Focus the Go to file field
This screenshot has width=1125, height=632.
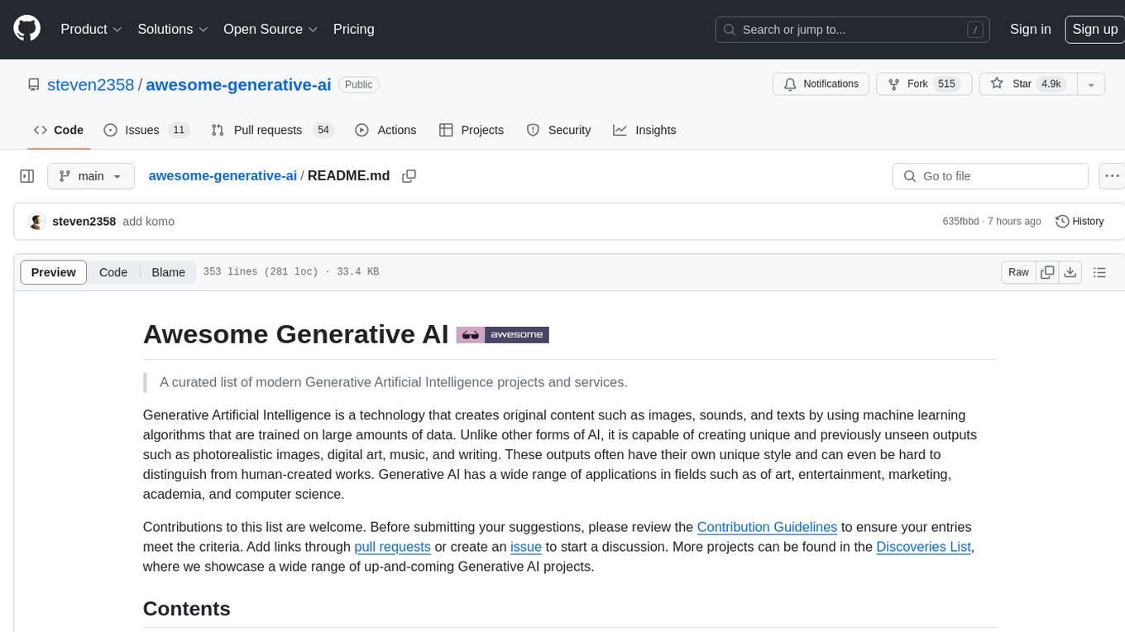(x=990, y=176)
